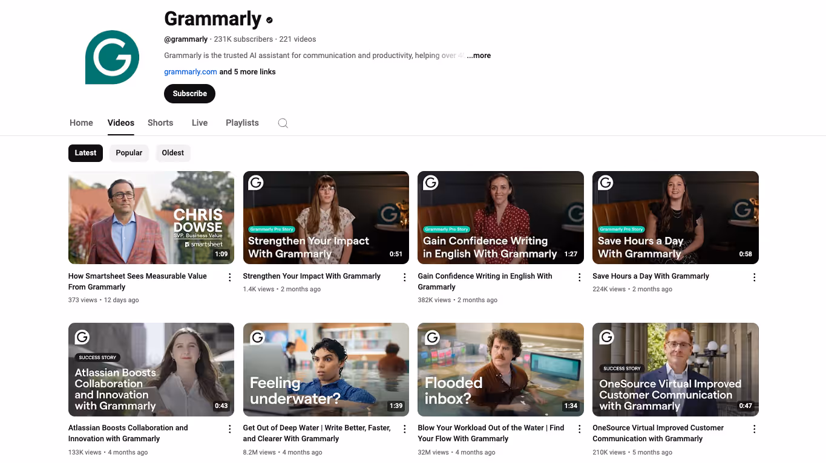Click title 'Atlassian Boosts Collaboration and Innovation with Grammarly'
826x463 pixels.
tap(128, 433)
